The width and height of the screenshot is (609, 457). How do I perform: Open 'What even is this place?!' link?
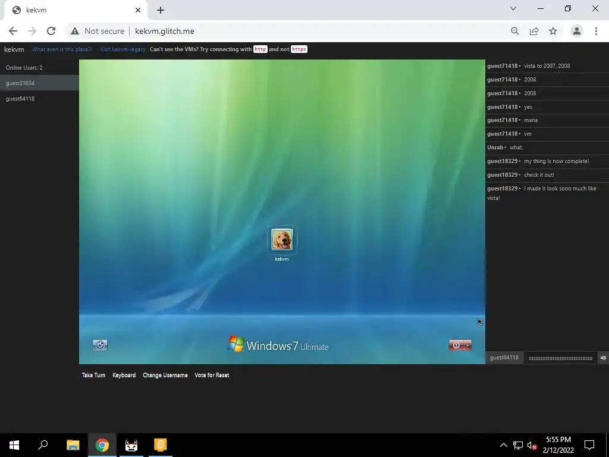point(62,49)
